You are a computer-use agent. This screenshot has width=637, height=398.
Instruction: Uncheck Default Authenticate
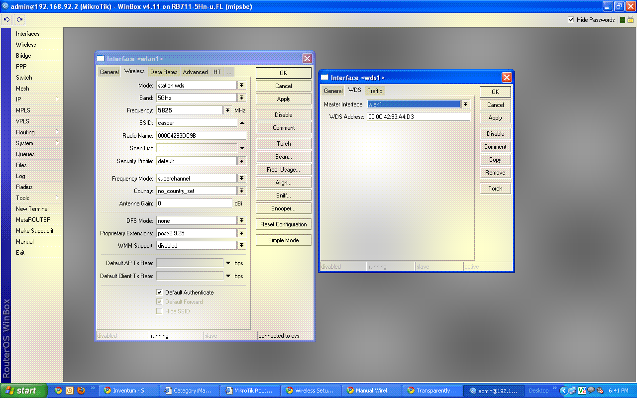coord(160,293)
